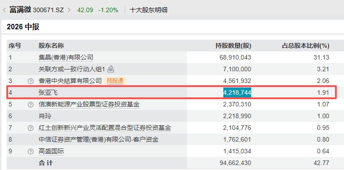Click percentage 1.00
Viewport: 344px width, 170px height.
[323, 116]
